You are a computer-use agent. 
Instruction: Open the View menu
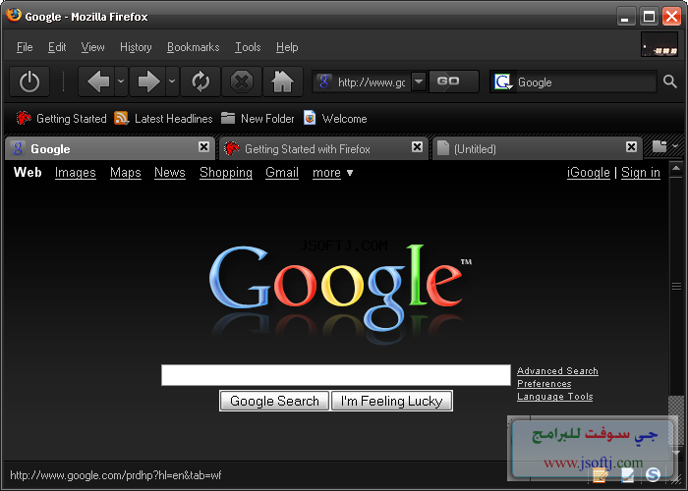92,47
